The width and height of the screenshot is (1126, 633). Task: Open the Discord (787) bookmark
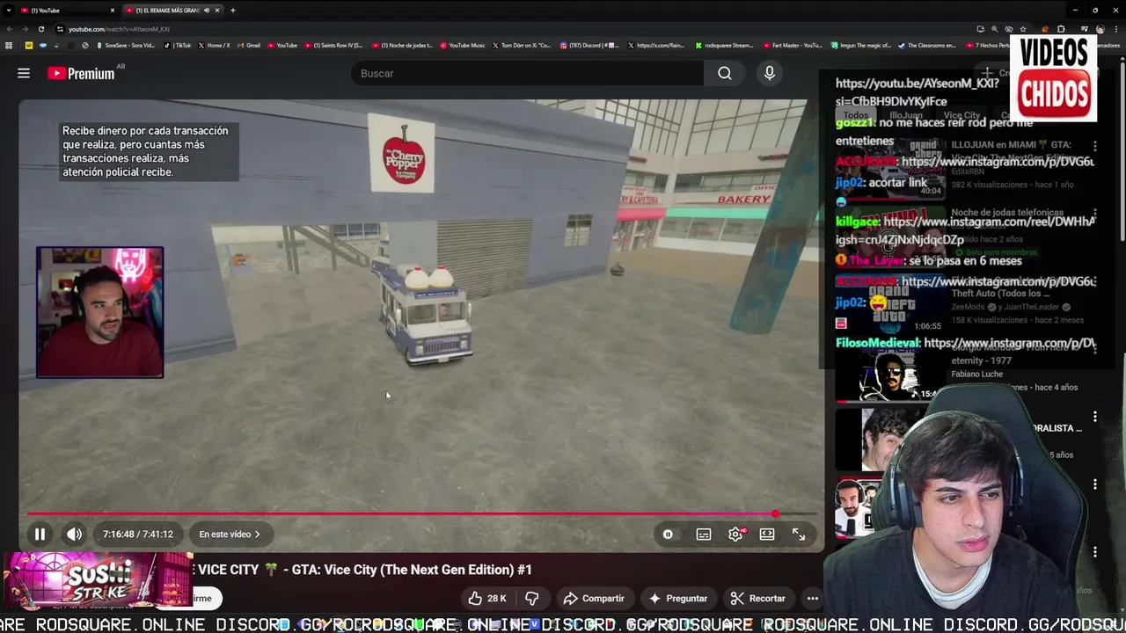pyautogui.click(x=589, y=45)
